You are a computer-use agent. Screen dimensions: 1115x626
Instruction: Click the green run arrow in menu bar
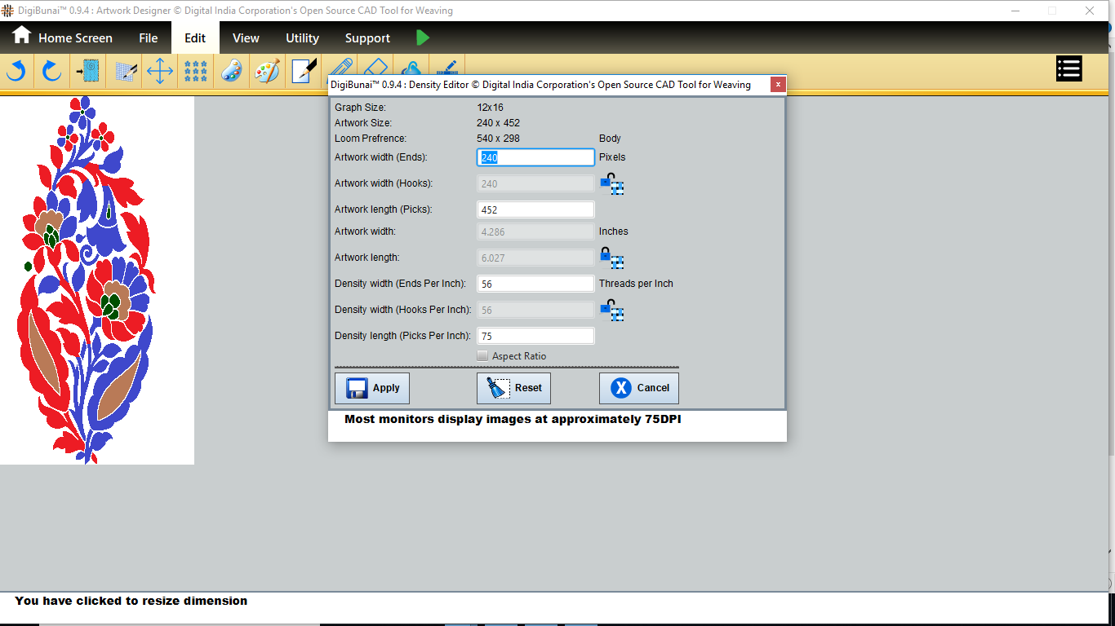pyautogui.click(x=422, y=37)
